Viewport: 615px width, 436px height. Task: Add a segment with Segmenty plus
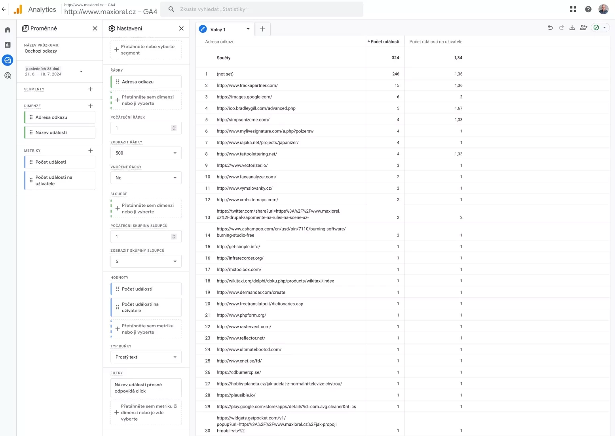coord(91,89)
